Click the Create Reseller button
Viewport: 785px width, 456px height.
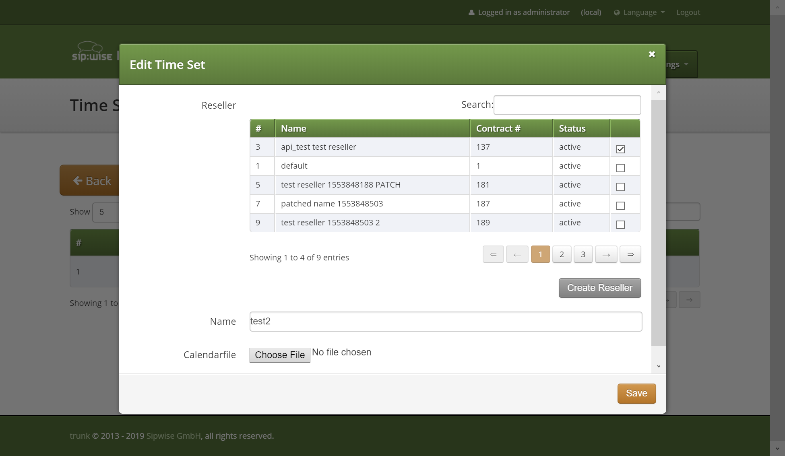click(599, 288)
